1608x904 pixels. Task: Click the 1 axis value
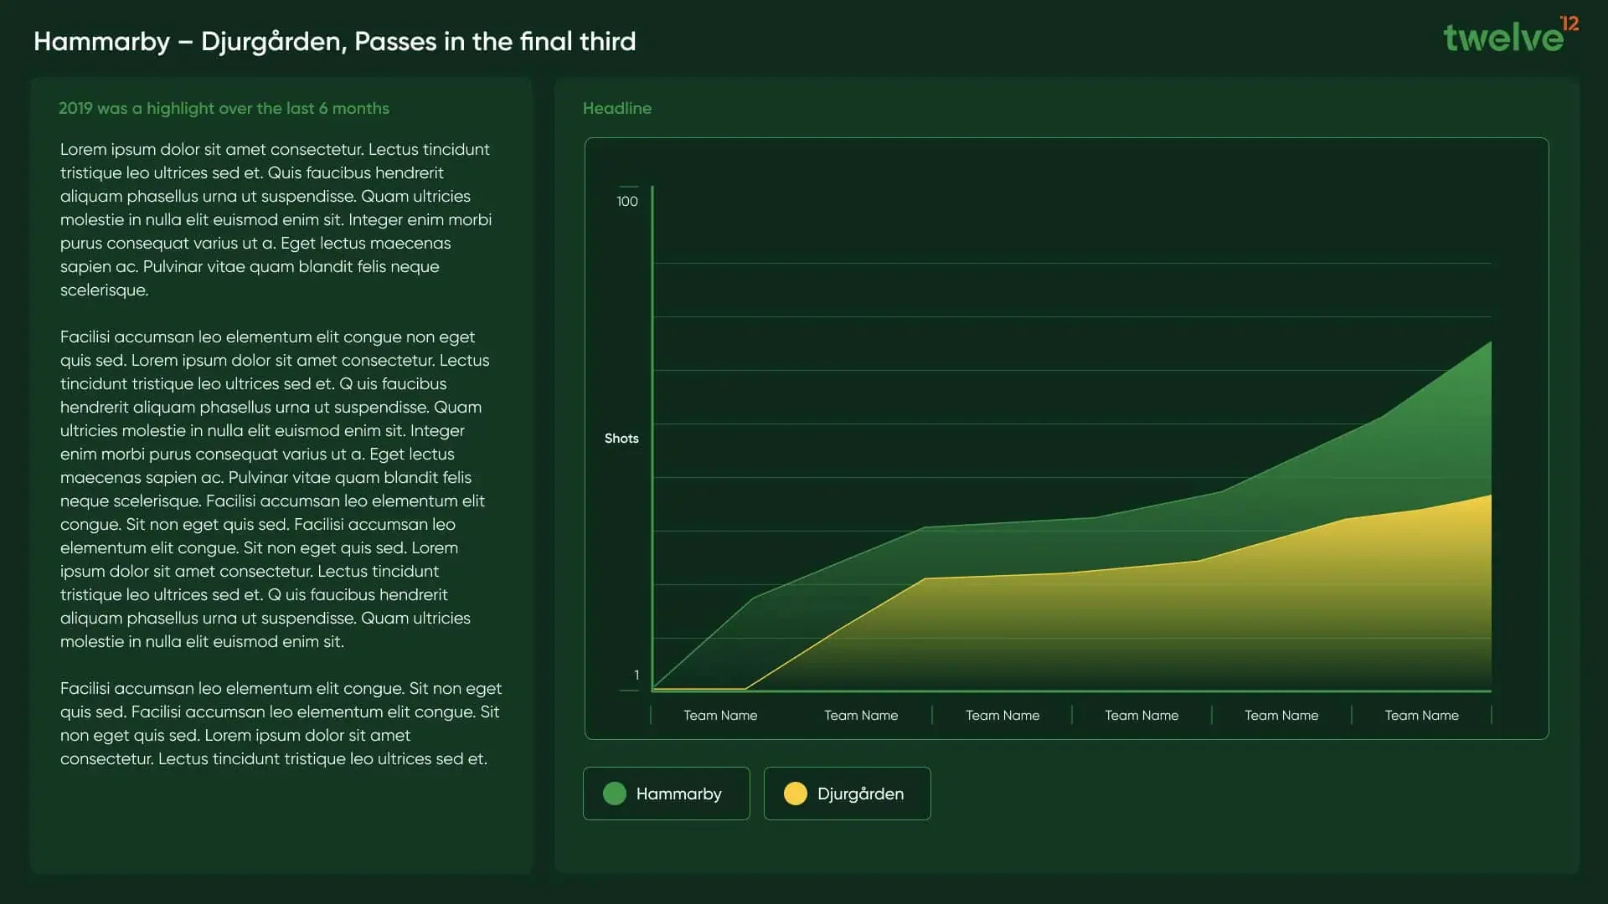point(636,675)
